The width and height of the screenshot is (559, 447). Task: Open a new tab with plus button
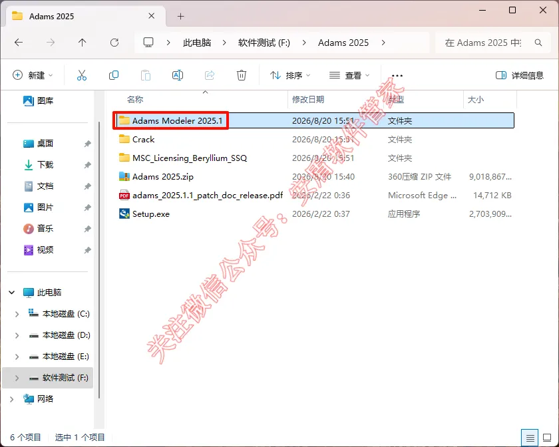(x=181, y=16)
